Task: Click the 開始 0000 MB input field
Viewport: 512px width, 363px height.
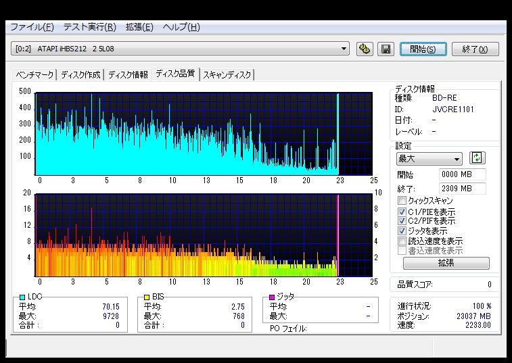Action: tap(462, 175)
